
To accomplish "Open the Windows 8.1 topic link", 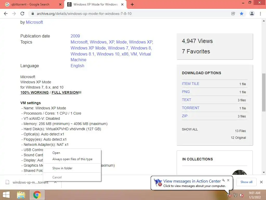I will [x=82, y=54].
